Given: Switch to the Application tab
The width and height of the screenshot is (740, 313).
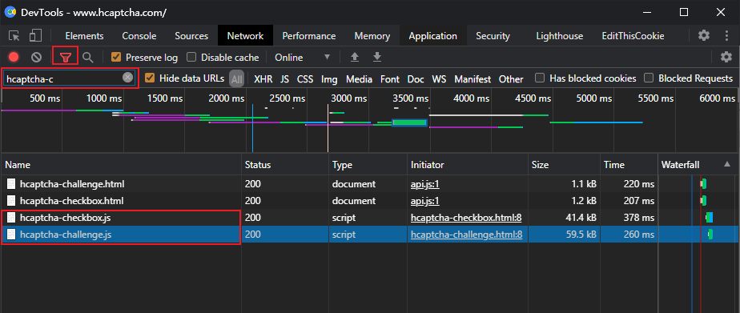Looking at the screenshot, I should pos(432,36).
